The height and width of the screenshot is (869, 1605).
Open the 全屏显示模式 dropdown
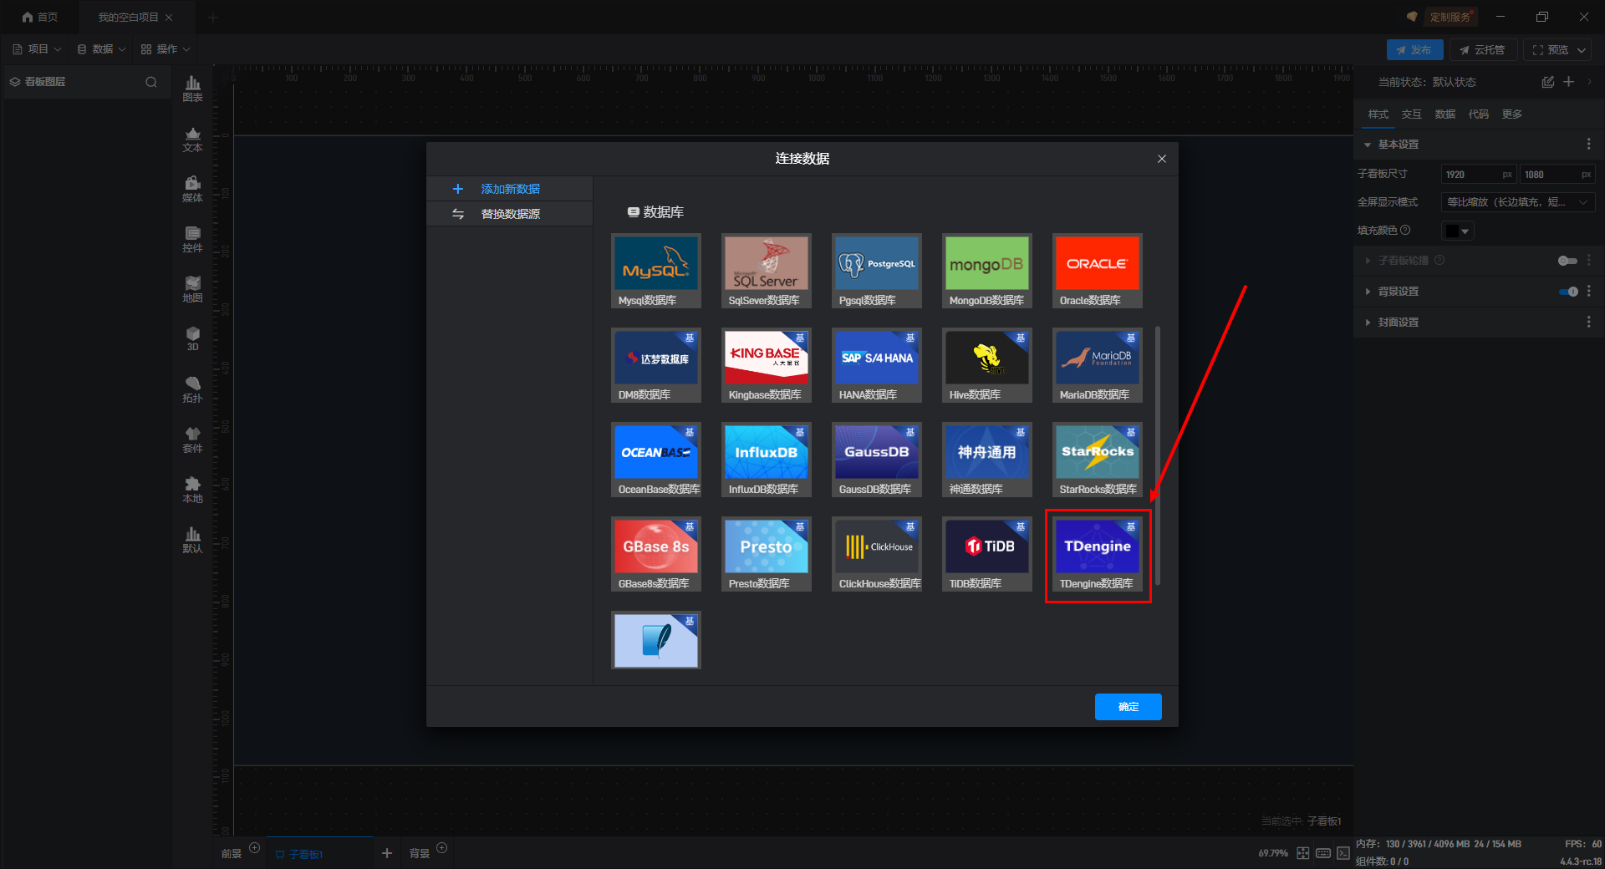[1518, 202]
